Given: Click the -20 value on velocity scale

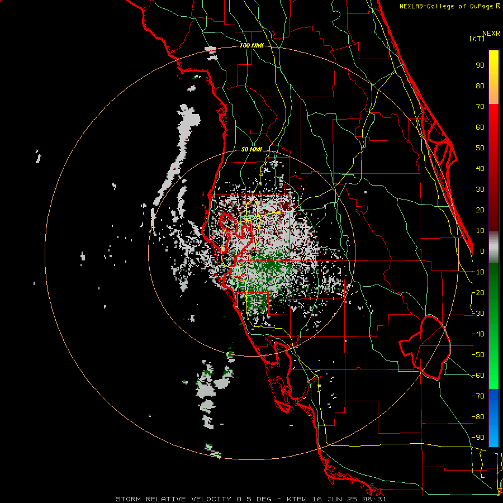Looking at the screenshot, I should coord(478,293).
